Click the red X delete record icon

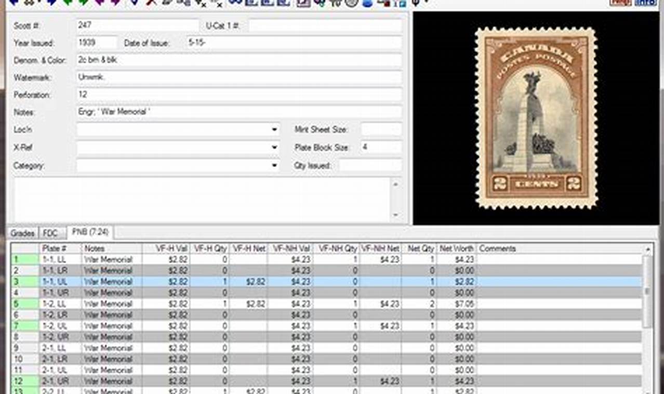(151, 3)
